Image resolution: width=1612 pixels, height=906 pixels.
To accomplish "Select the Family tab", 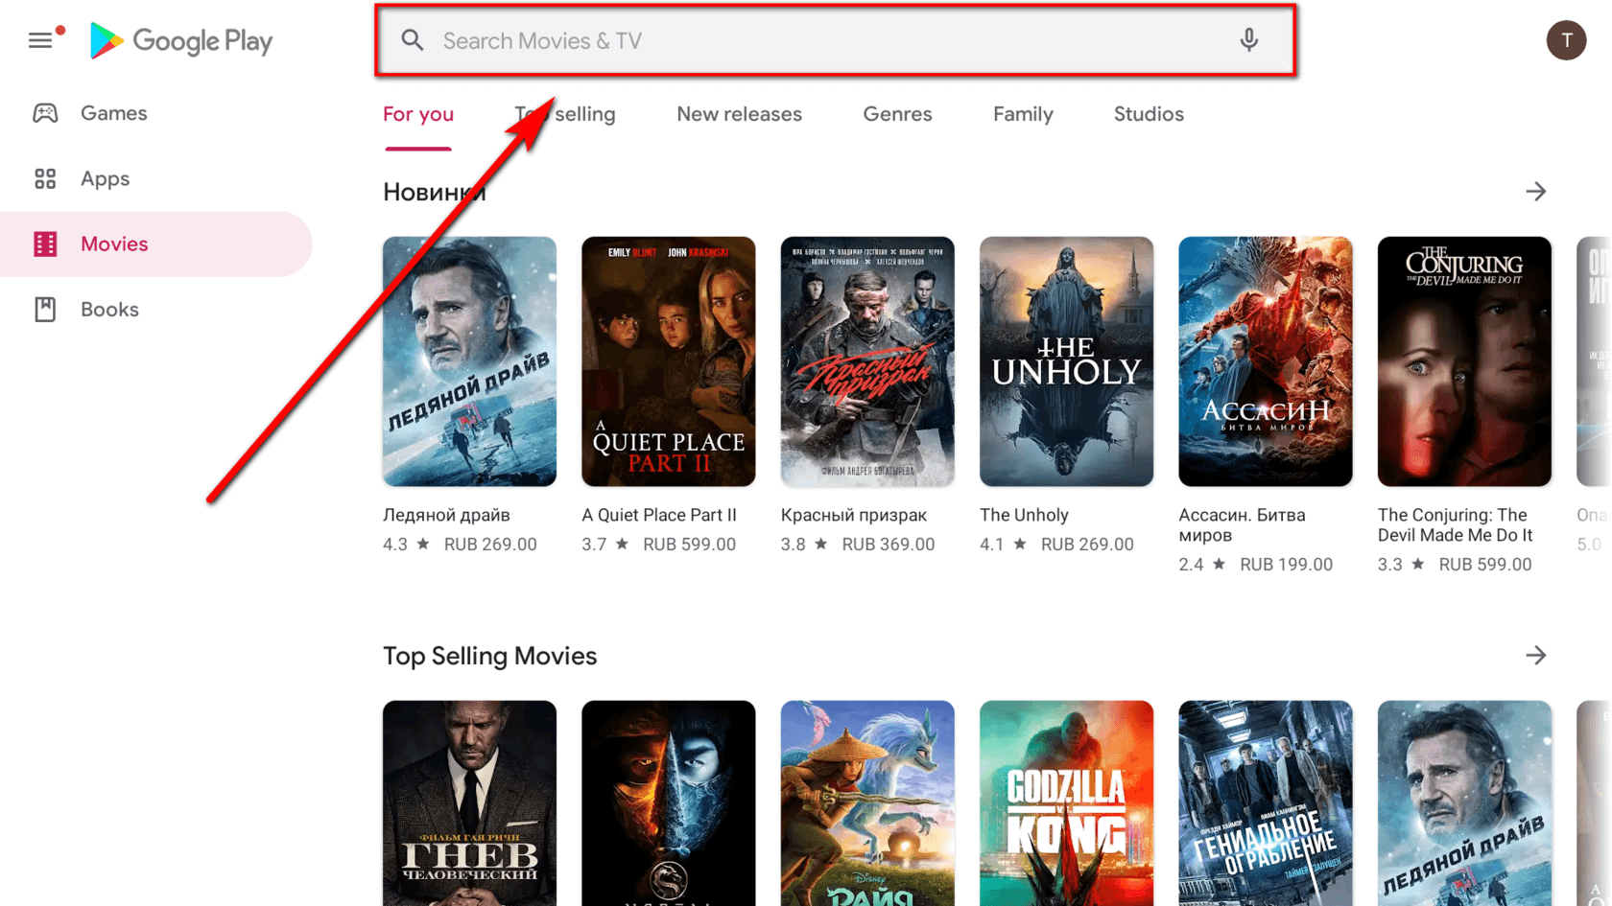I will tap(1023, 114).
